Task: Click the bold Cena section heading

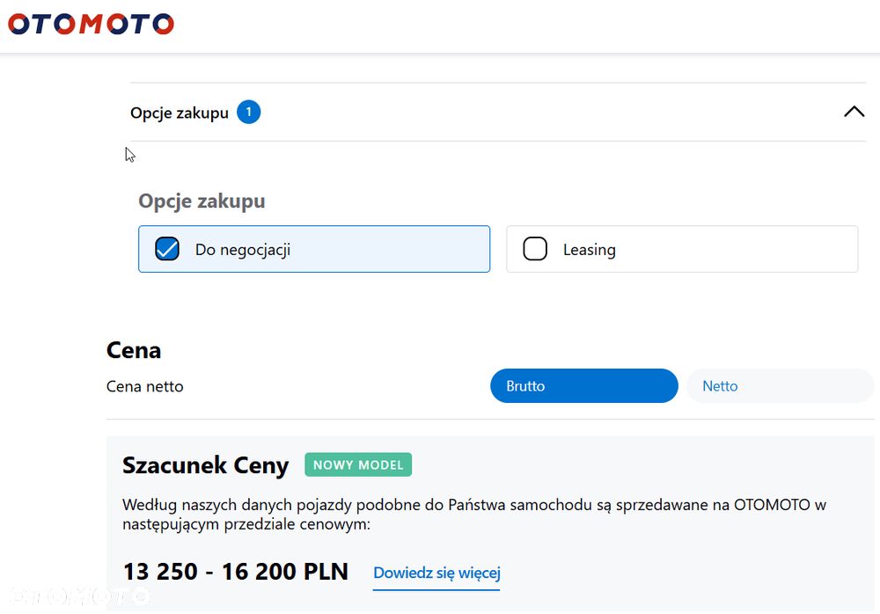Action: (134, 350)
